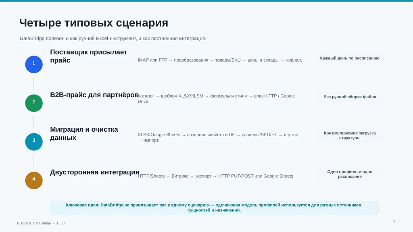Click the 'Контролируемая загрузка структуры' badge
Screen dimensions: 413x232
tap(350, 135)
